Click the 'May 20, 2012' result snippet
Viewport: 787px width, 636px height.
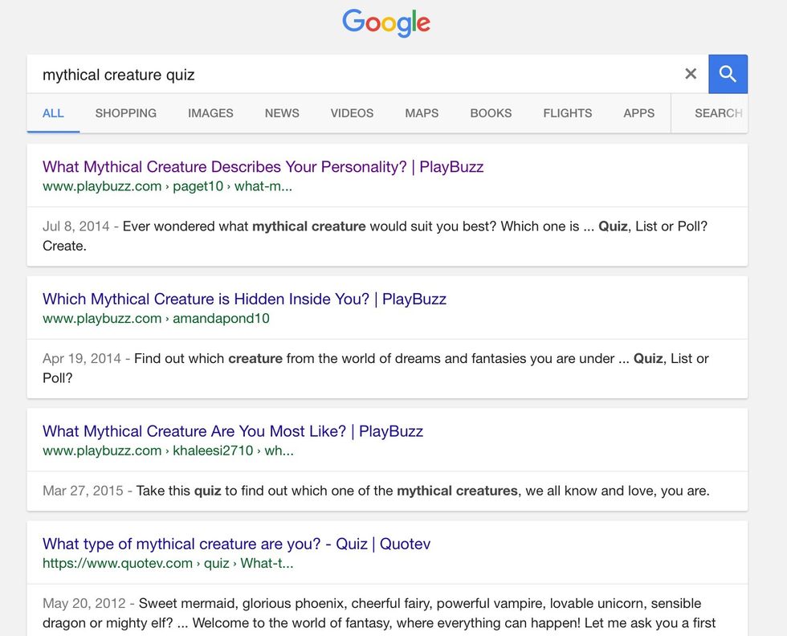379,613
